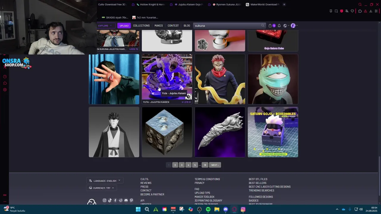This screenshot has height=214, width=381.
Task: Open the hand with mouth thumbnail
Action: tap(114, 79)
